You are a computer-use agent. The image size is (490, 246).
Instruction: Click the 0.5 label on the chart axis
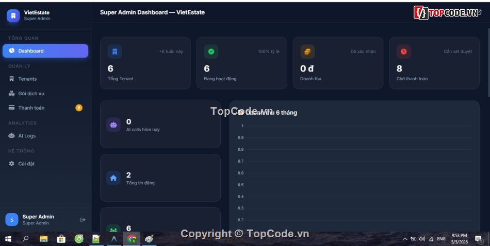point(241,185)
